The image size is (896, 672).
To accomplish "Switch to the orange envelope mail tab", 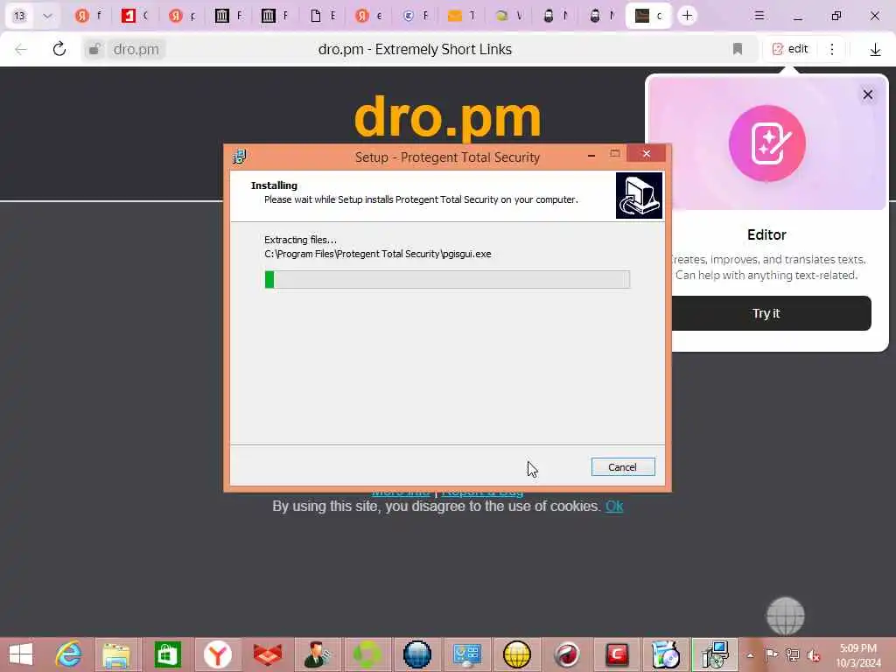I will point(462,16).
